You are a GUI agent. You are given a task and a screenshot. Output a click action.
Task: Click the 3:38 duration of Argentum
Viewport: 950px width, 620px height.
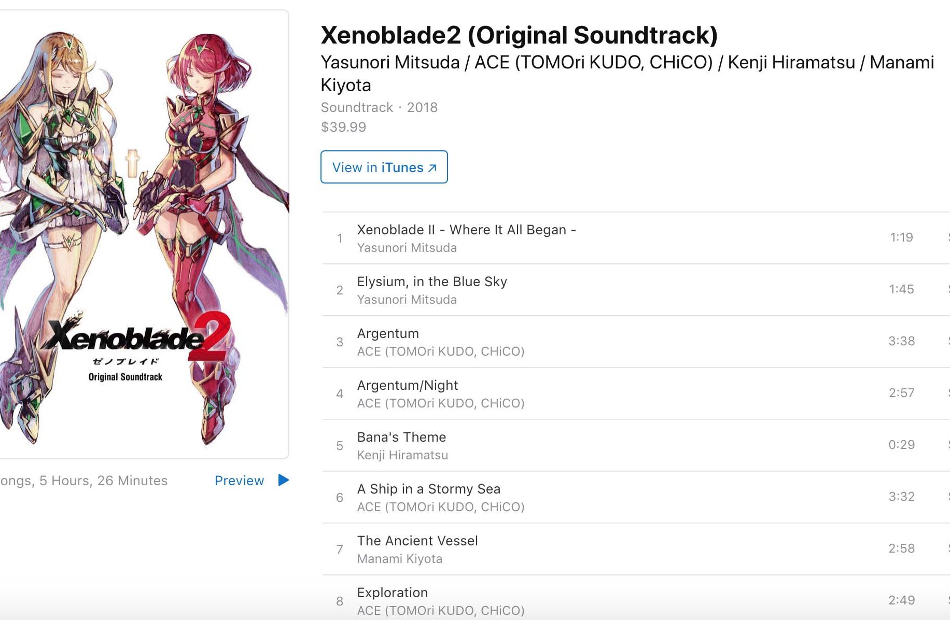click(901, 341)
